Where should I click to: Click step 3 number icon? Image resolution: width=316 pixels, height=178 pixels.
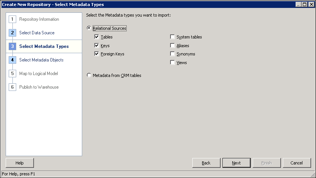(12, 46)
